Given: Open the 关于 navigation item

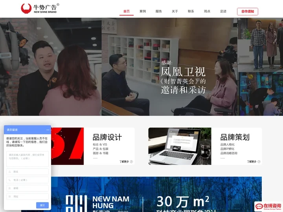Looking at the screenshot, I should click(175, 11).
